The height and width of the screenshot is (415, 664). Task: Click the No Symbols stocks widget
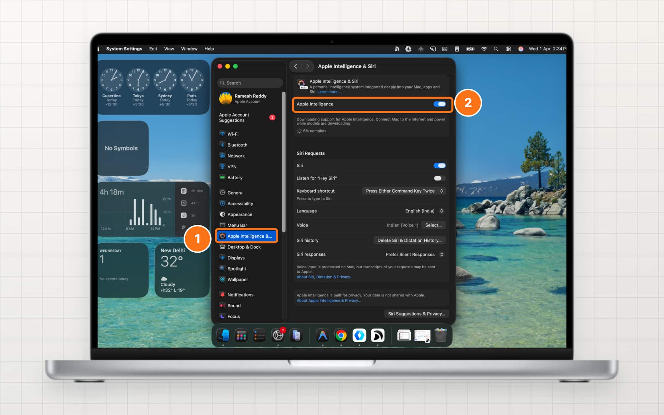123,148
